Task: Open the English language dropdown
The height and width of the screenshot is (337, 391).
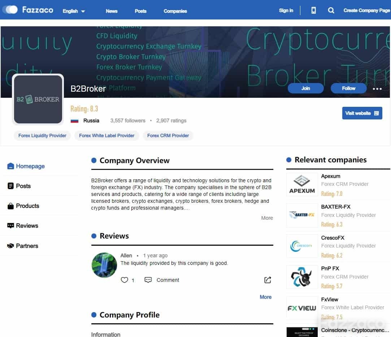Action: click(74, 11)
